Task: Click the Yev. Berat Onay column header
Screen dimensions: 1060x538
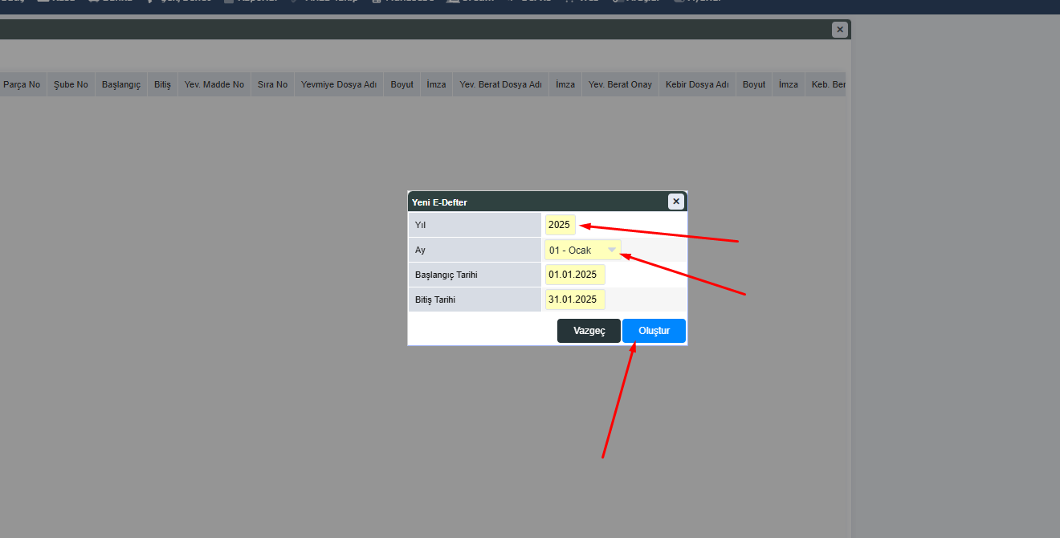Action: pos(620,84)
